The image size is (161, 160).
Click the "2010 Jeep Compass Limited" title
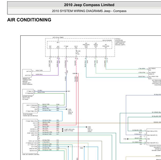(x=89, y=5)
